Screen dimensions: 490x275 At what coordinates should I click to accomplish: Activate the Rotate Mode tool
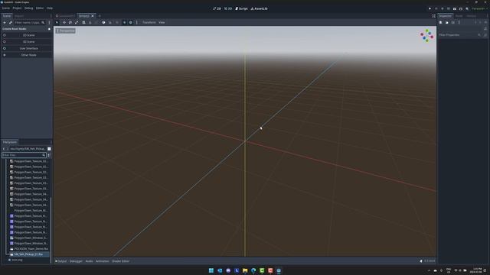(70, 22)
